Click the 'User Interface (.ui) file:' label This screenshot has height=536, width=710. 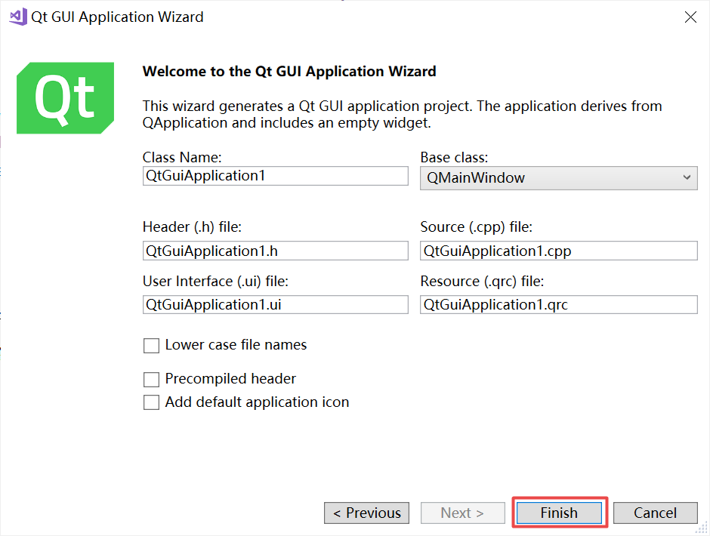point(215,281)
